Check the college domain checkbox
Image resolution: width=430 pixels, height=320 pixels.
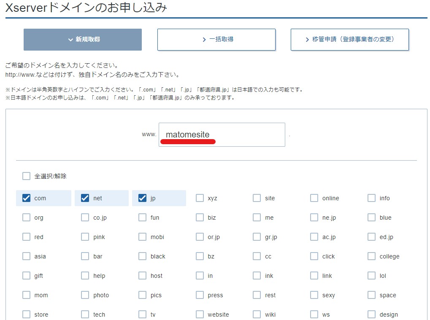tap(371, 256)
